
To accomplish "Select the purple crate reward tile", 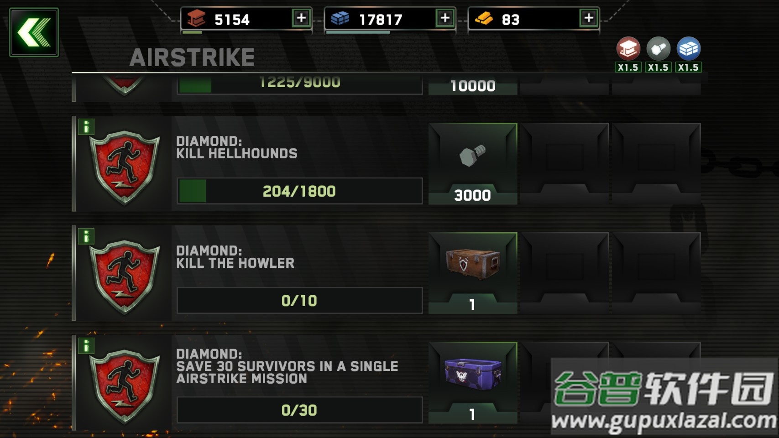I will click(x=473, y=383).
